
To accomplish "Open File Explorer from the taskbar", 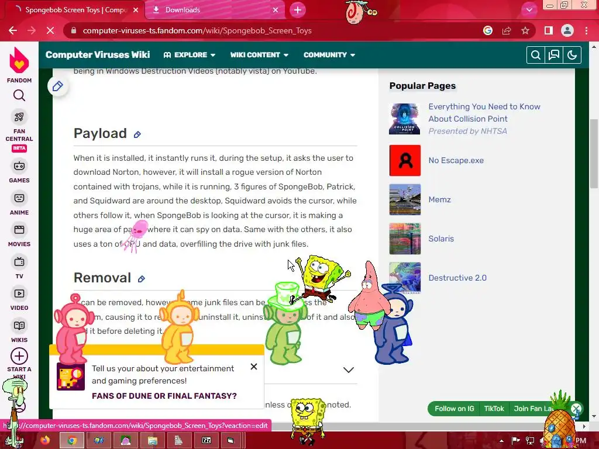I will (153, 440).
